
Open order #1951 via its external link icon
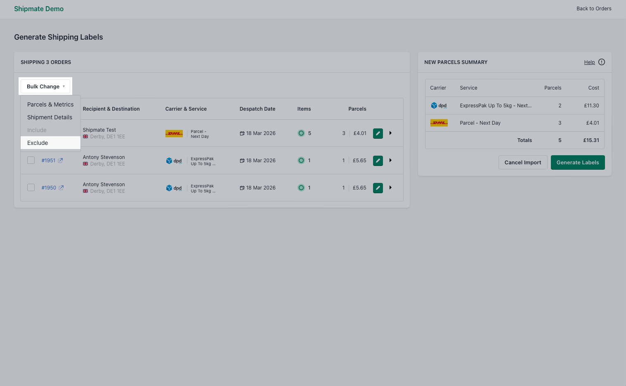coord(61,160)
